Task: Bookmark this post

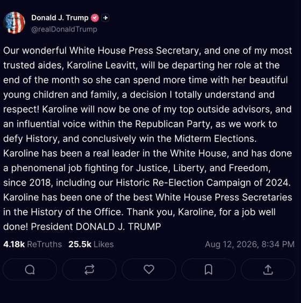Action: tap(209, 270)
